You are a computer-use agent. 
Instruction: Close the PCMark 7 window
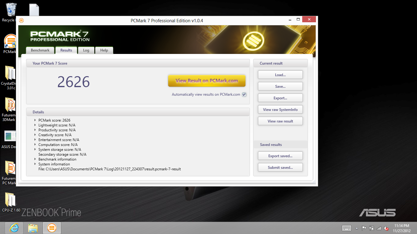click(309, 19)
